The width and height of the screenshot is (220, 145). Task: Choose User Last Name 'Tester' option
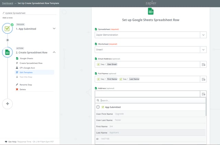(151, 120)
